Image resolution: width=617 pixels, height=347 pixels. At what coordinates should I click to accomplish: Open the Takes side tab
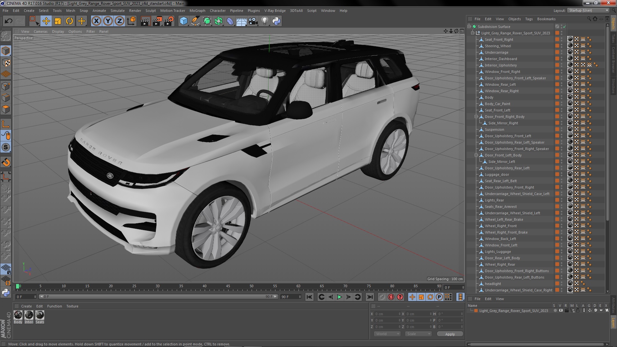[x=613, y=38]
